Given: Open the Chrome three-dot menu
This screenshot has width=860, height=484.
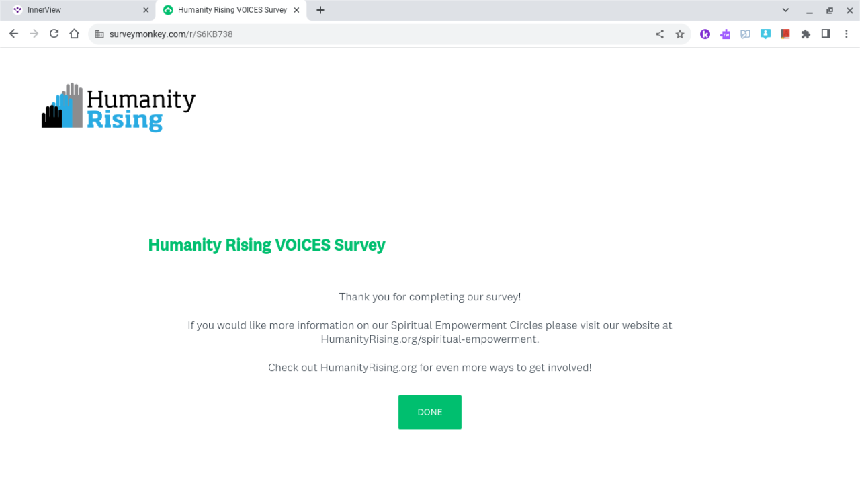Looking at the screenshot, I should 847,34.
